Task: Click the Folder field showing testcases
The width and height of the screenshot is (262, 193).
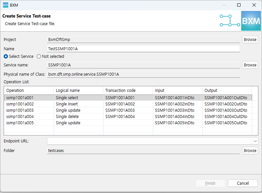Action: (143, 150)
